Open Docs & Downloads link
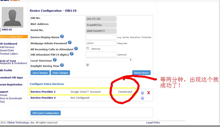Screen dimensions: 220x127 click(11, 98)
